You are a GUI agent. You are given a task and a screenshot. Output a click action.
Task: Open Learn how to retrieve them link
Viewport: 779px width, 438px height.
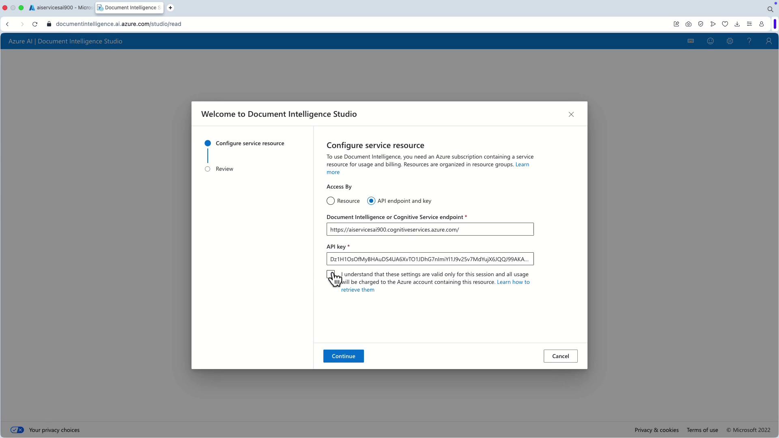pos(513,282)
